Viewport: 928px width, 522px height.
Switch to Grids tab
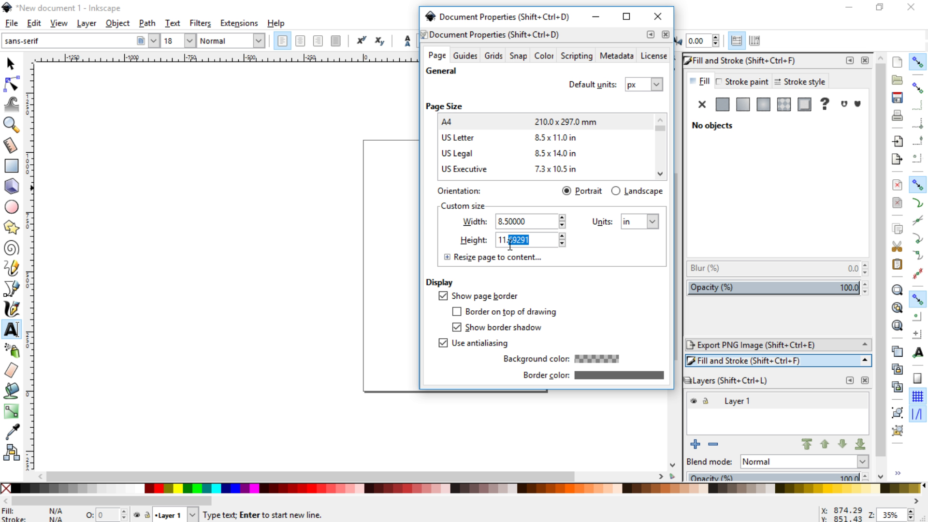493,56
